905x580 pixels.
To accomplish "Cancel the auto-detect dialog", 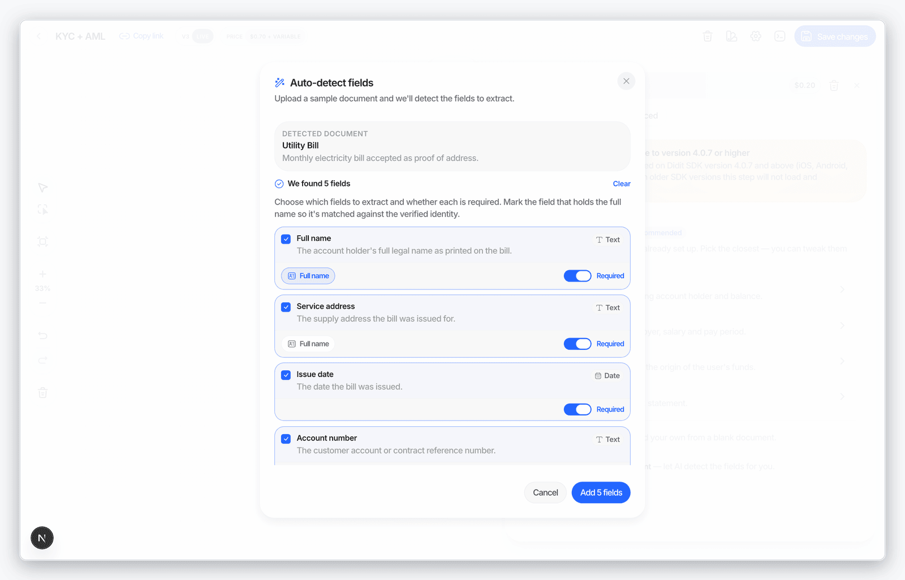I will (x=545, y=492).
